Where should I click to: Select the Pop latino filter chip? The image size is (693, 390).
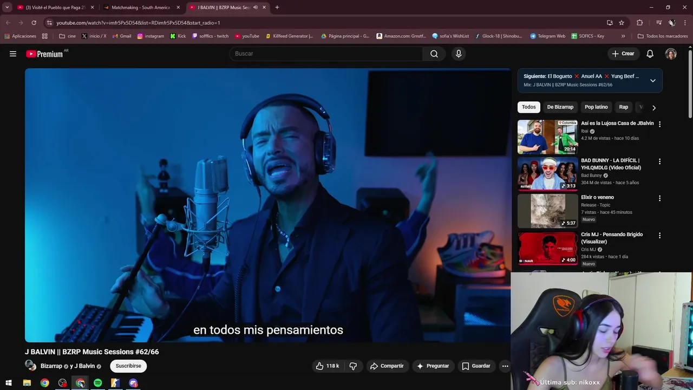pyautogui.click(x=596, y=107)
